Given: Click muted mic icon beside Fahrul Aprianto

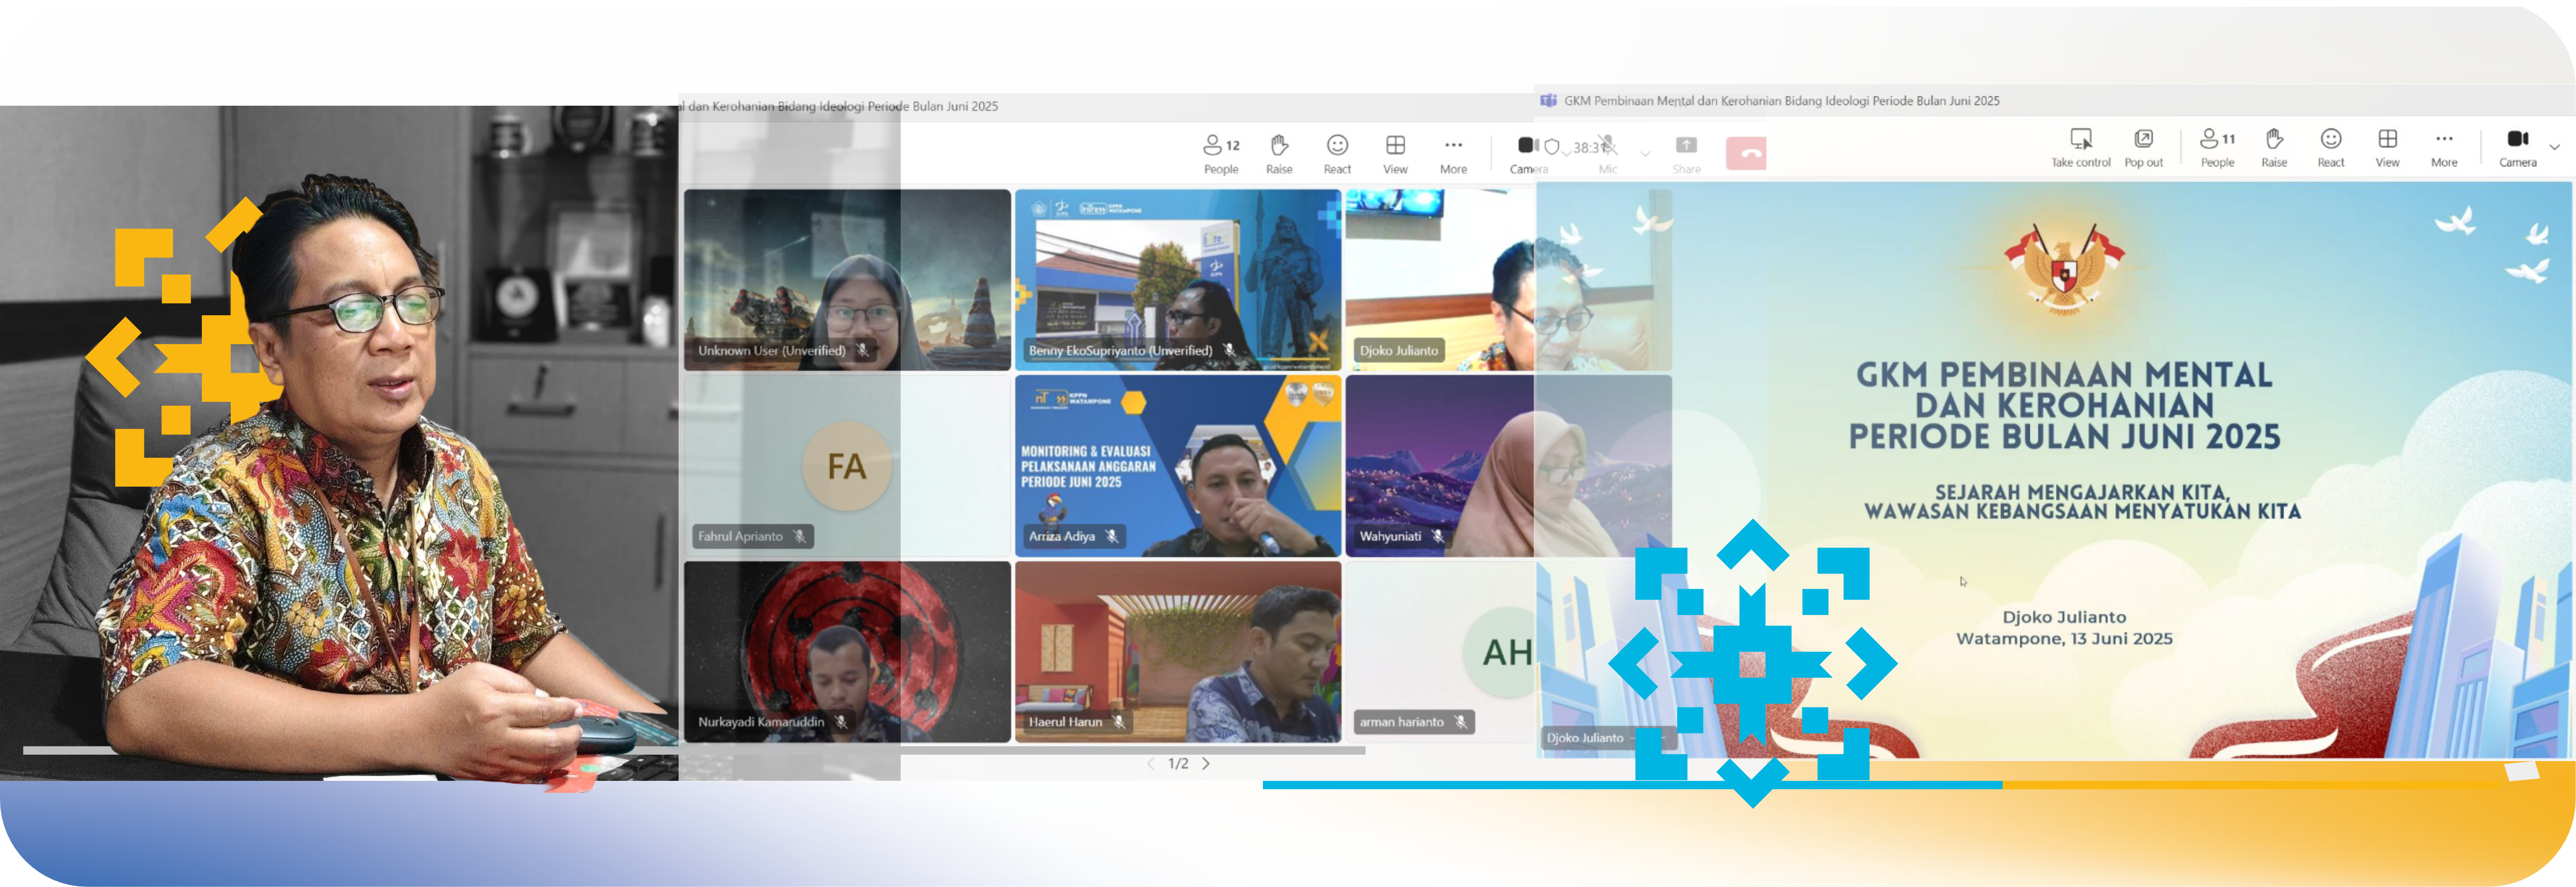Looking at the screenshot, I should [799, 536].
